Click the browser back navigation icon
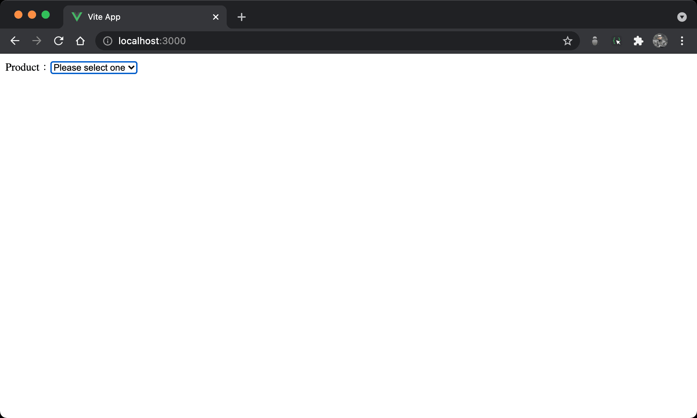Screen dimensions: 697x418 [x=14, y=41]
